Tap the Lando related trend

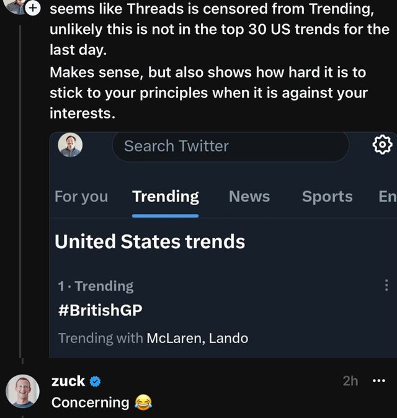tap(228, 339)
